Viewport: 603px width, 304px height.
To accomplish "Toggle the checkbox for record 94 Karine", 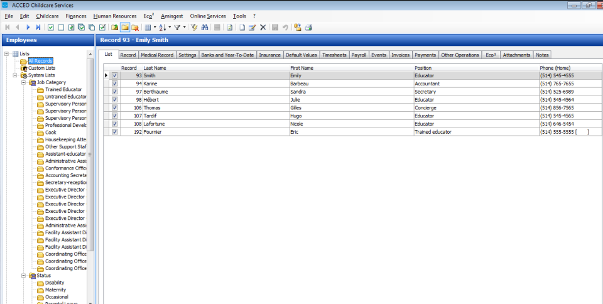I will [x=114, y=84].
